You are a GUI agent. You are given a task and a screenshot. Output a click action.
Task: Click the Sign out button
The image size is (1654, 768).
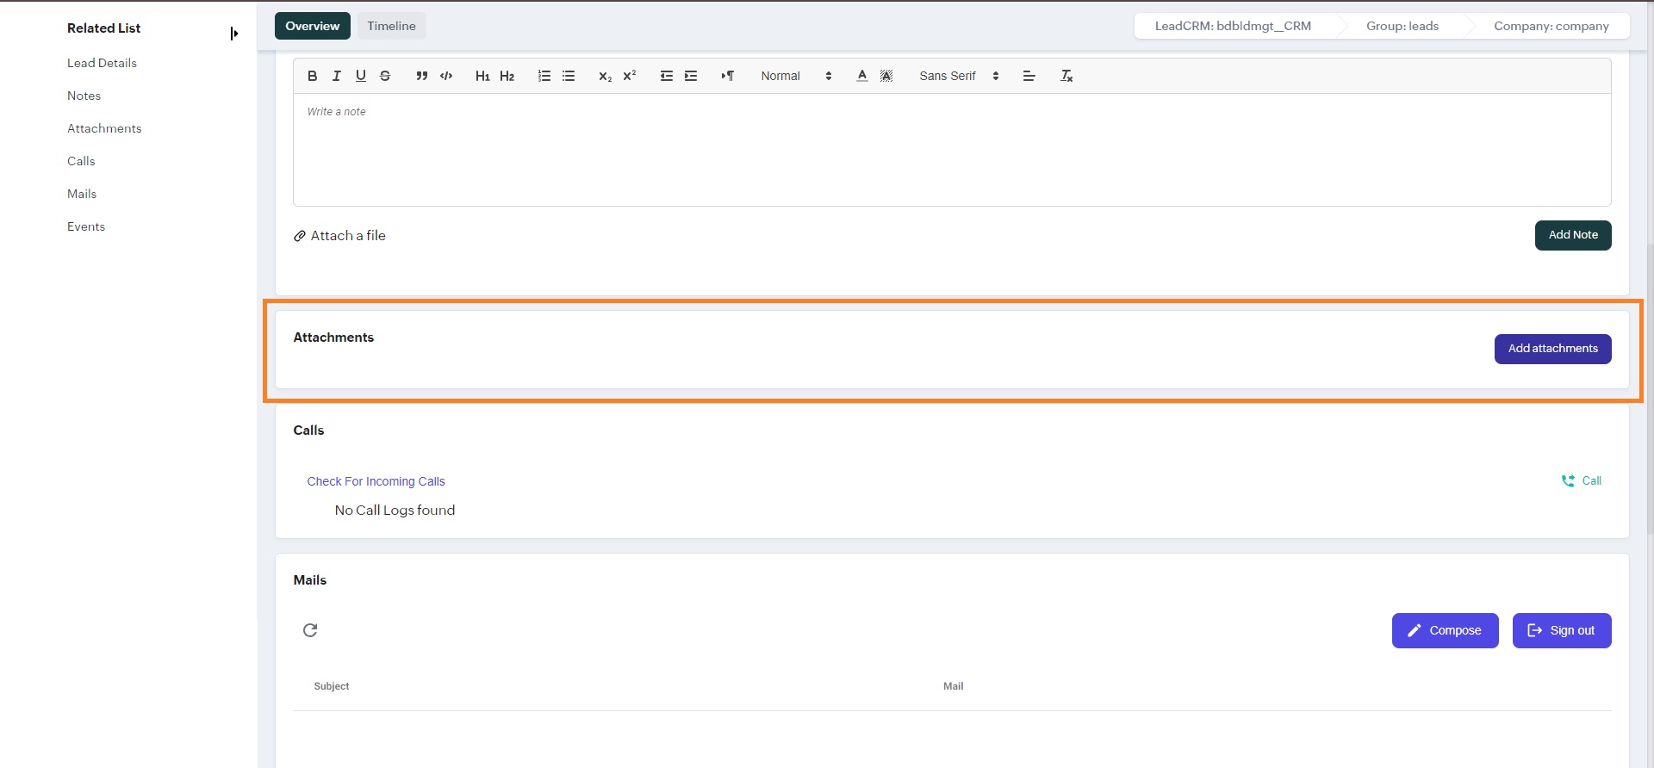[1562, 630]
